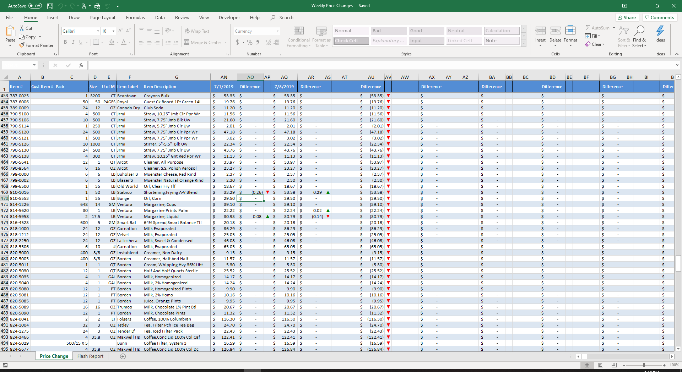Expand the Name Box dropdown
682x372 pixels.
(x=34, y=65)
